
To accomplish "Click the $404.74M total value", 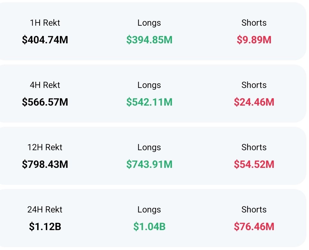I will coord(45,40).
